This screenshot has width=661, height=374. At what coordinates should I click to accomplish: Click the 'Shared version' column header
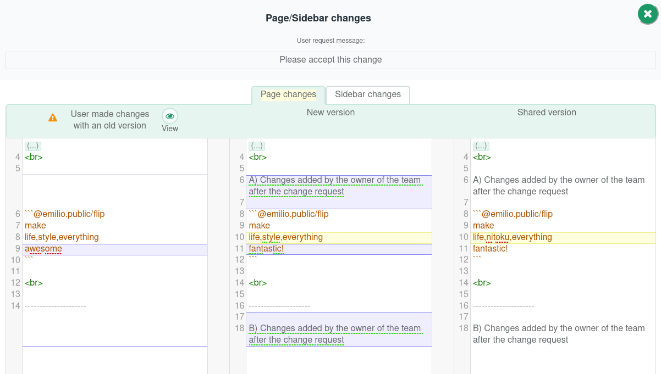[x=547, y=113]
